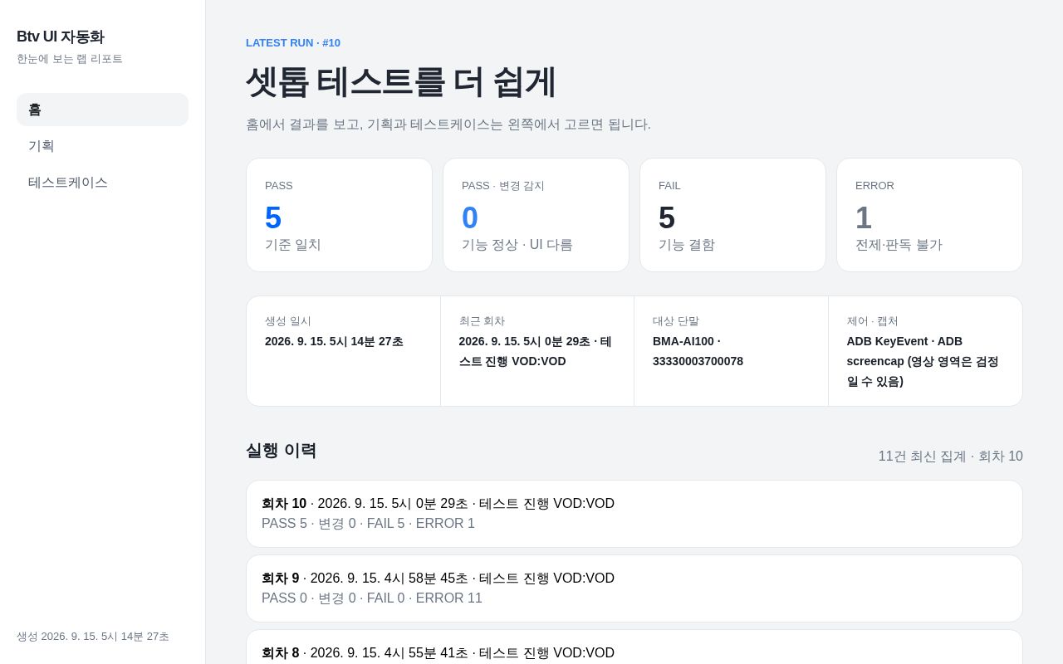Open 테스트케이스 in the sidebar
This screenshot has width=1063, height=664.
click(102, 183)
